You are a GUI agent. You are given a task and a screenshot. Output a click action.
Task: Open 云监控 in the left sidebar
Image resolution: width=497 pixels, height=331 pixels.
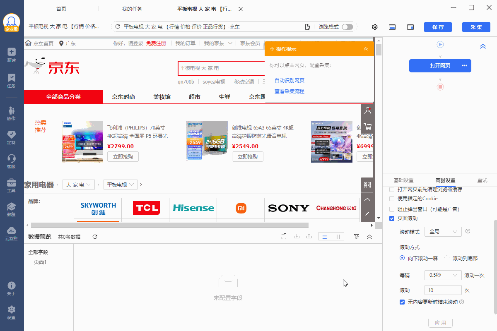(x=12, y=233)
